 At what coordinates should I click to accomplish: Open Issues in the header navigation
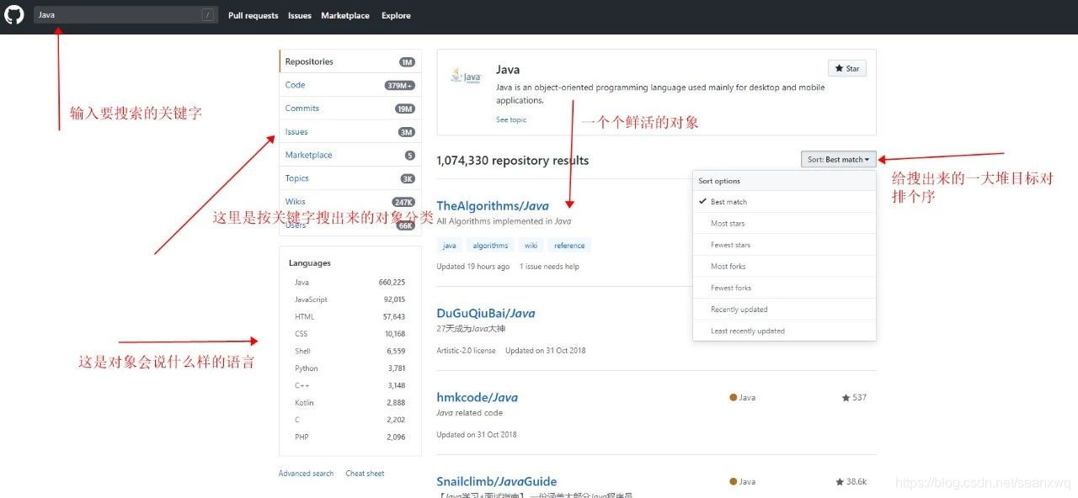[x=299, y=15]
